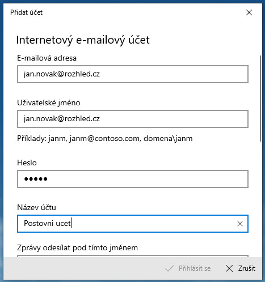
Task: Click the checkmark icon beside Přihlásit se
Action: click(x=169, y=268)
